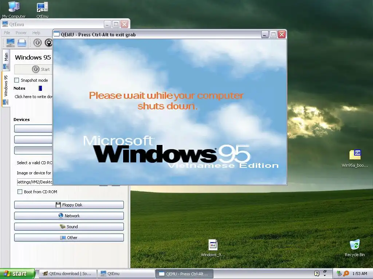This screenshot has height=279, width=373.
Task: Switch to the QtEmu taskbar button
Action: (126, 274)
